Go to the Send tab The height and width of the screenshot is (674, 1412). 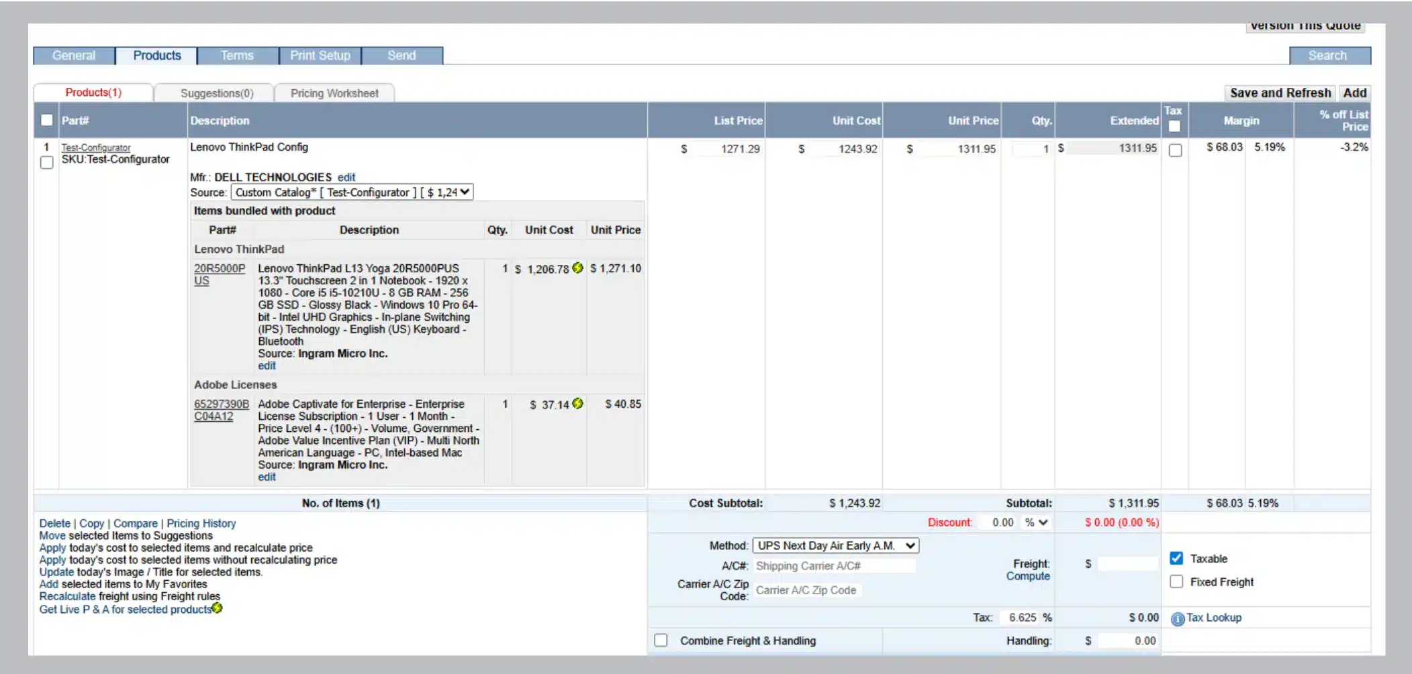pos(402,56)
